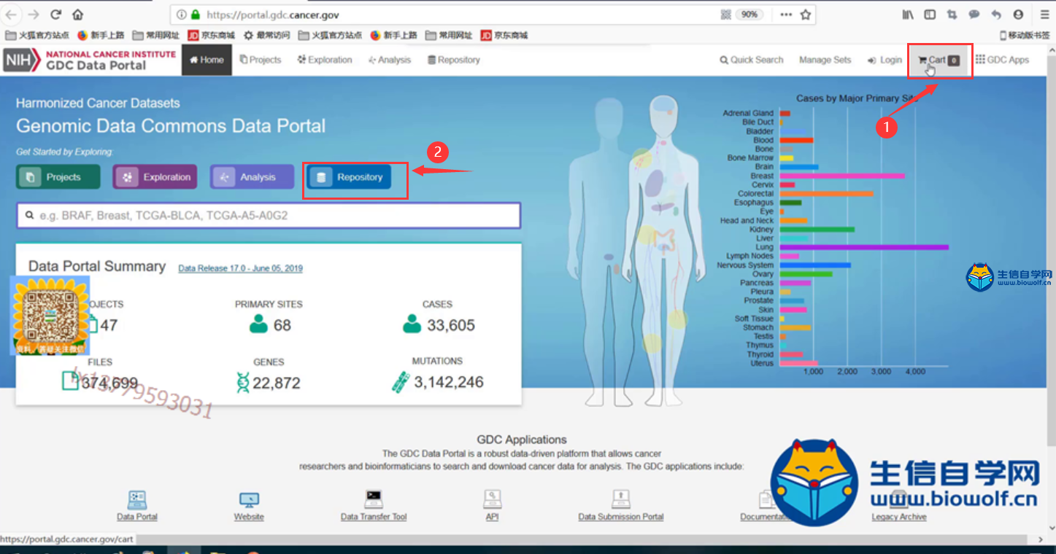Open the browser home page icon
The height and width of the screenshot is (554, 1056).
[x=78, y=15]
